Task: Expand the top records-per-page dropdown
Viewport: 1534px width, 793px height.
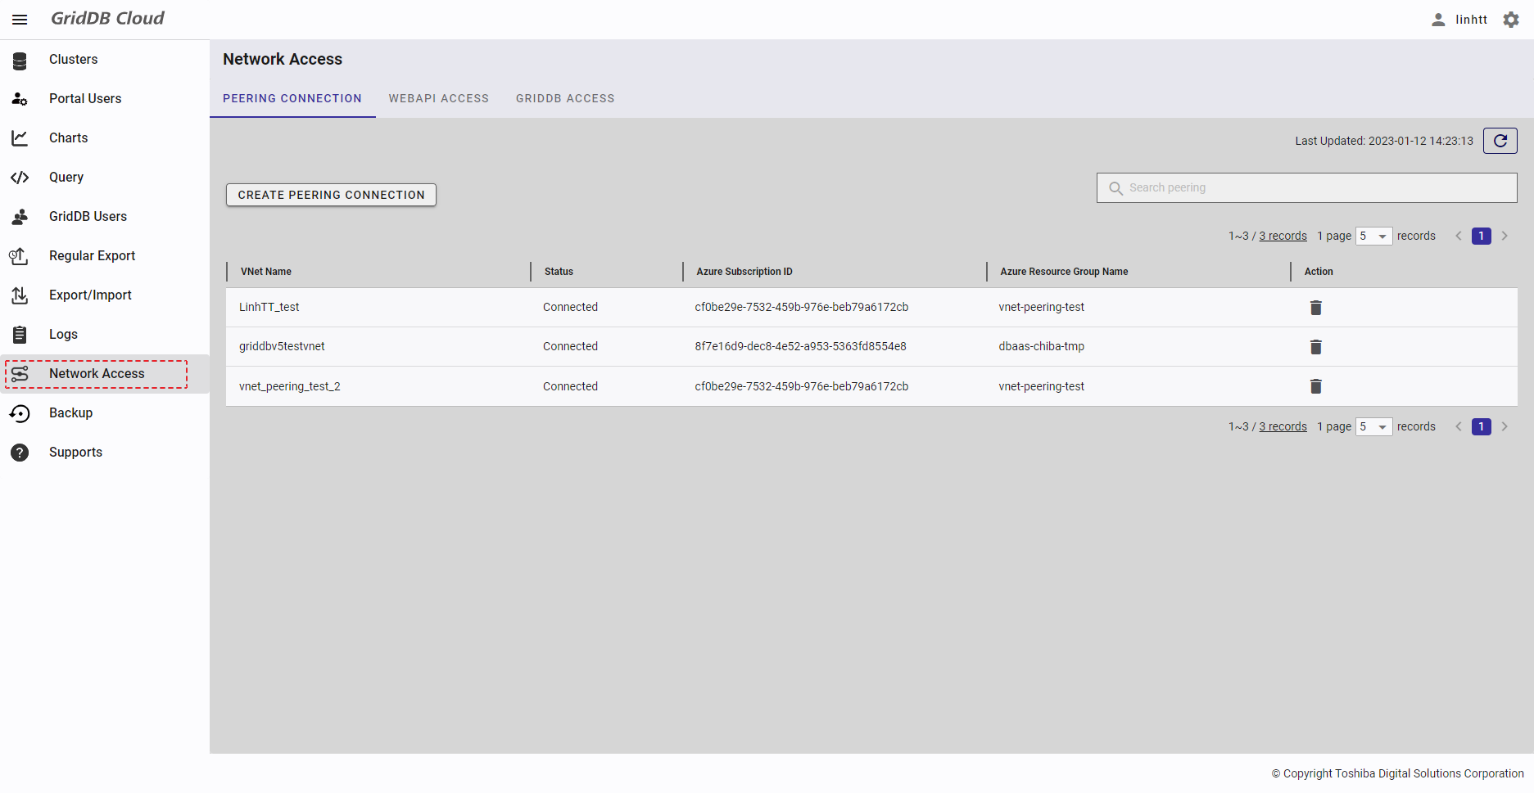Action: (1373, 237)
